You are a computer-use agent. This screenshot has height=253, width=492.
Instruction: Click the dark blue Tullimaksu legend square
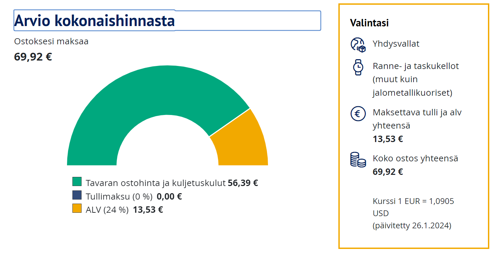click(x=77, y=195)
